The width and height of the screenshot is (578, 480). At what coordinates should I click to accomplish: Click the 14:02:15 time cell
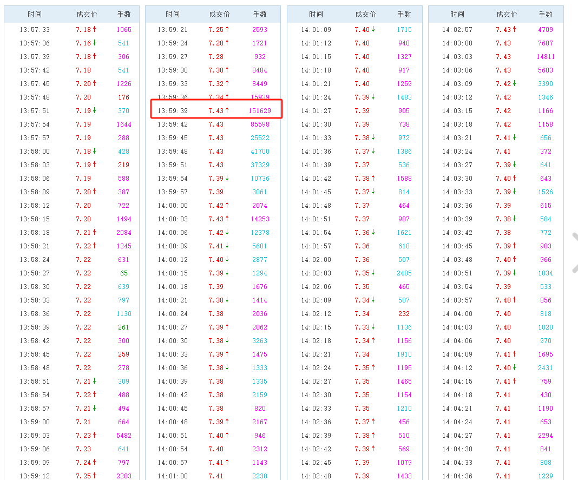coord(316,327)
